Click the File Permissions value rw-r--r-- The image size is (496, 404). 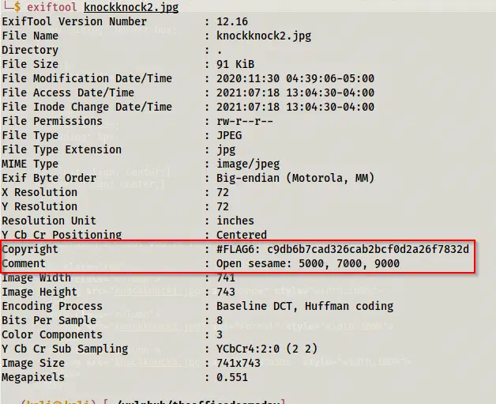pos(245,121)
